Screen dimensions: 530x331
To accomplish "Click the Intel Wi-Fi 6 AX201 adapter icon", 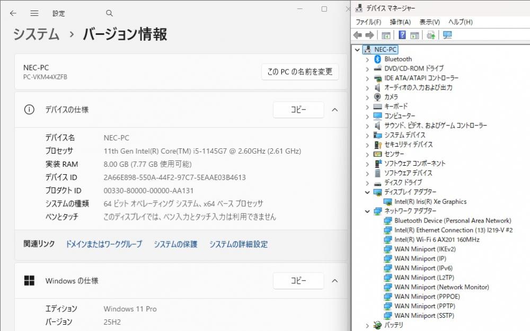I will click(388, 239).
